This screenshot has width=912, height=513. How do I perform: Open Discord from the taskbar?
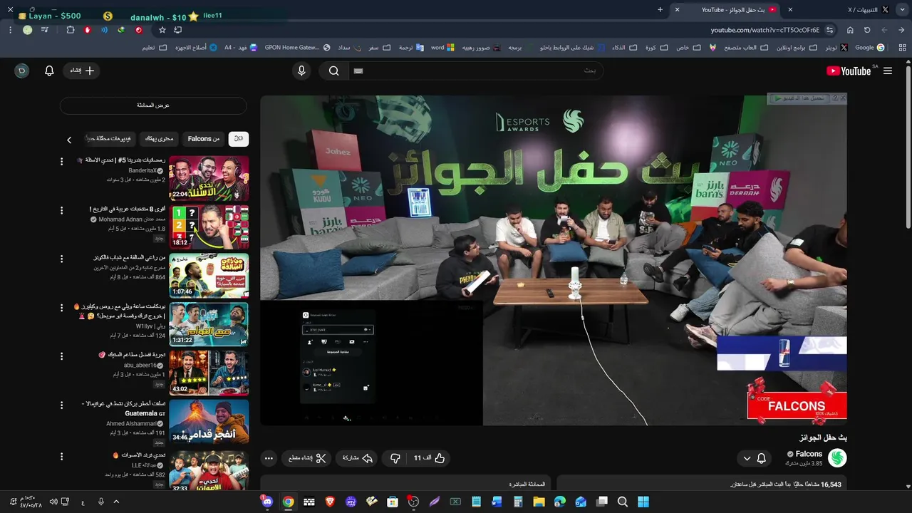pyautogui.click(x=267, y=502)
